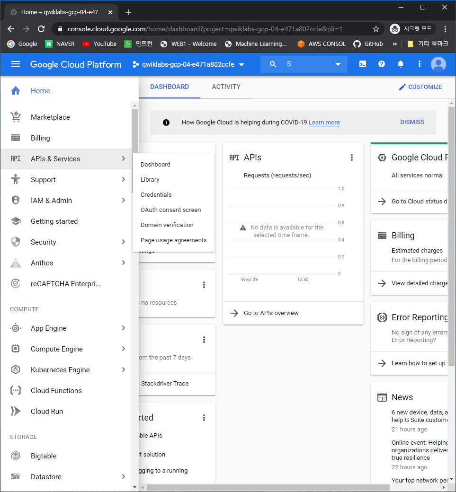Viewport: 456px width, 492px height.
Task: Switch to the DASHBOARD tab
Action: 169,87
